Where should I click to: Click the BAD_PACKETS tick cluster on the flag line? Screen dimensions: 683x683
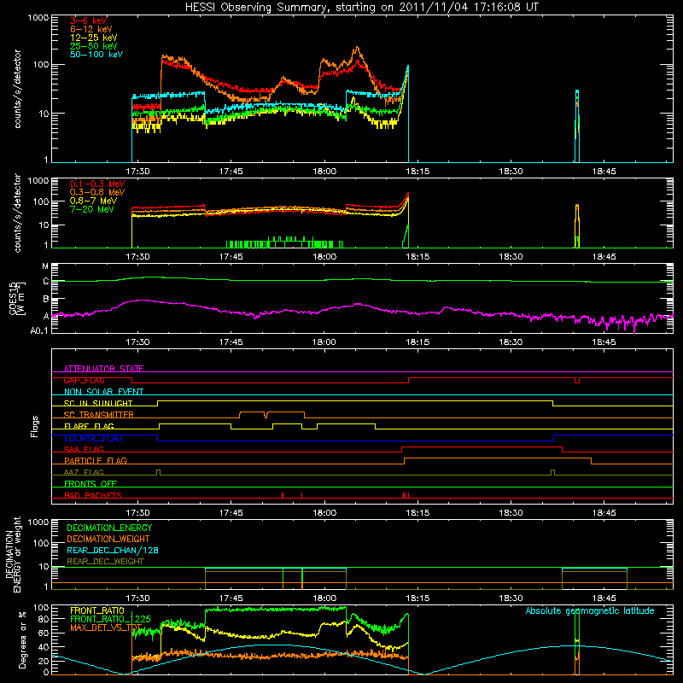click(406, 495)
